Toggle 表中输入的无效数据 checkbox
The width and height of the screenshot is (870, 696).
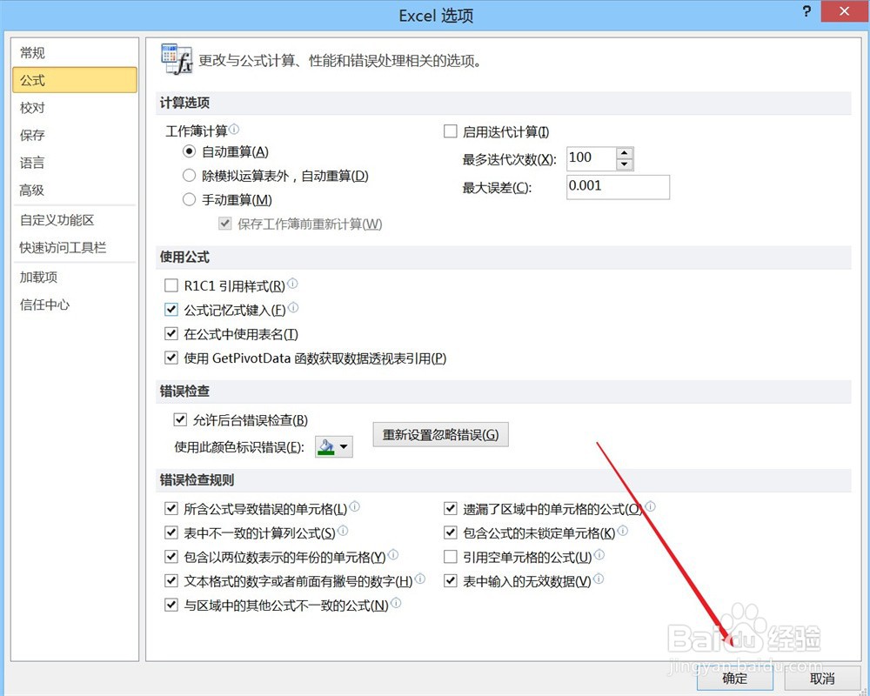coord(451,581)
